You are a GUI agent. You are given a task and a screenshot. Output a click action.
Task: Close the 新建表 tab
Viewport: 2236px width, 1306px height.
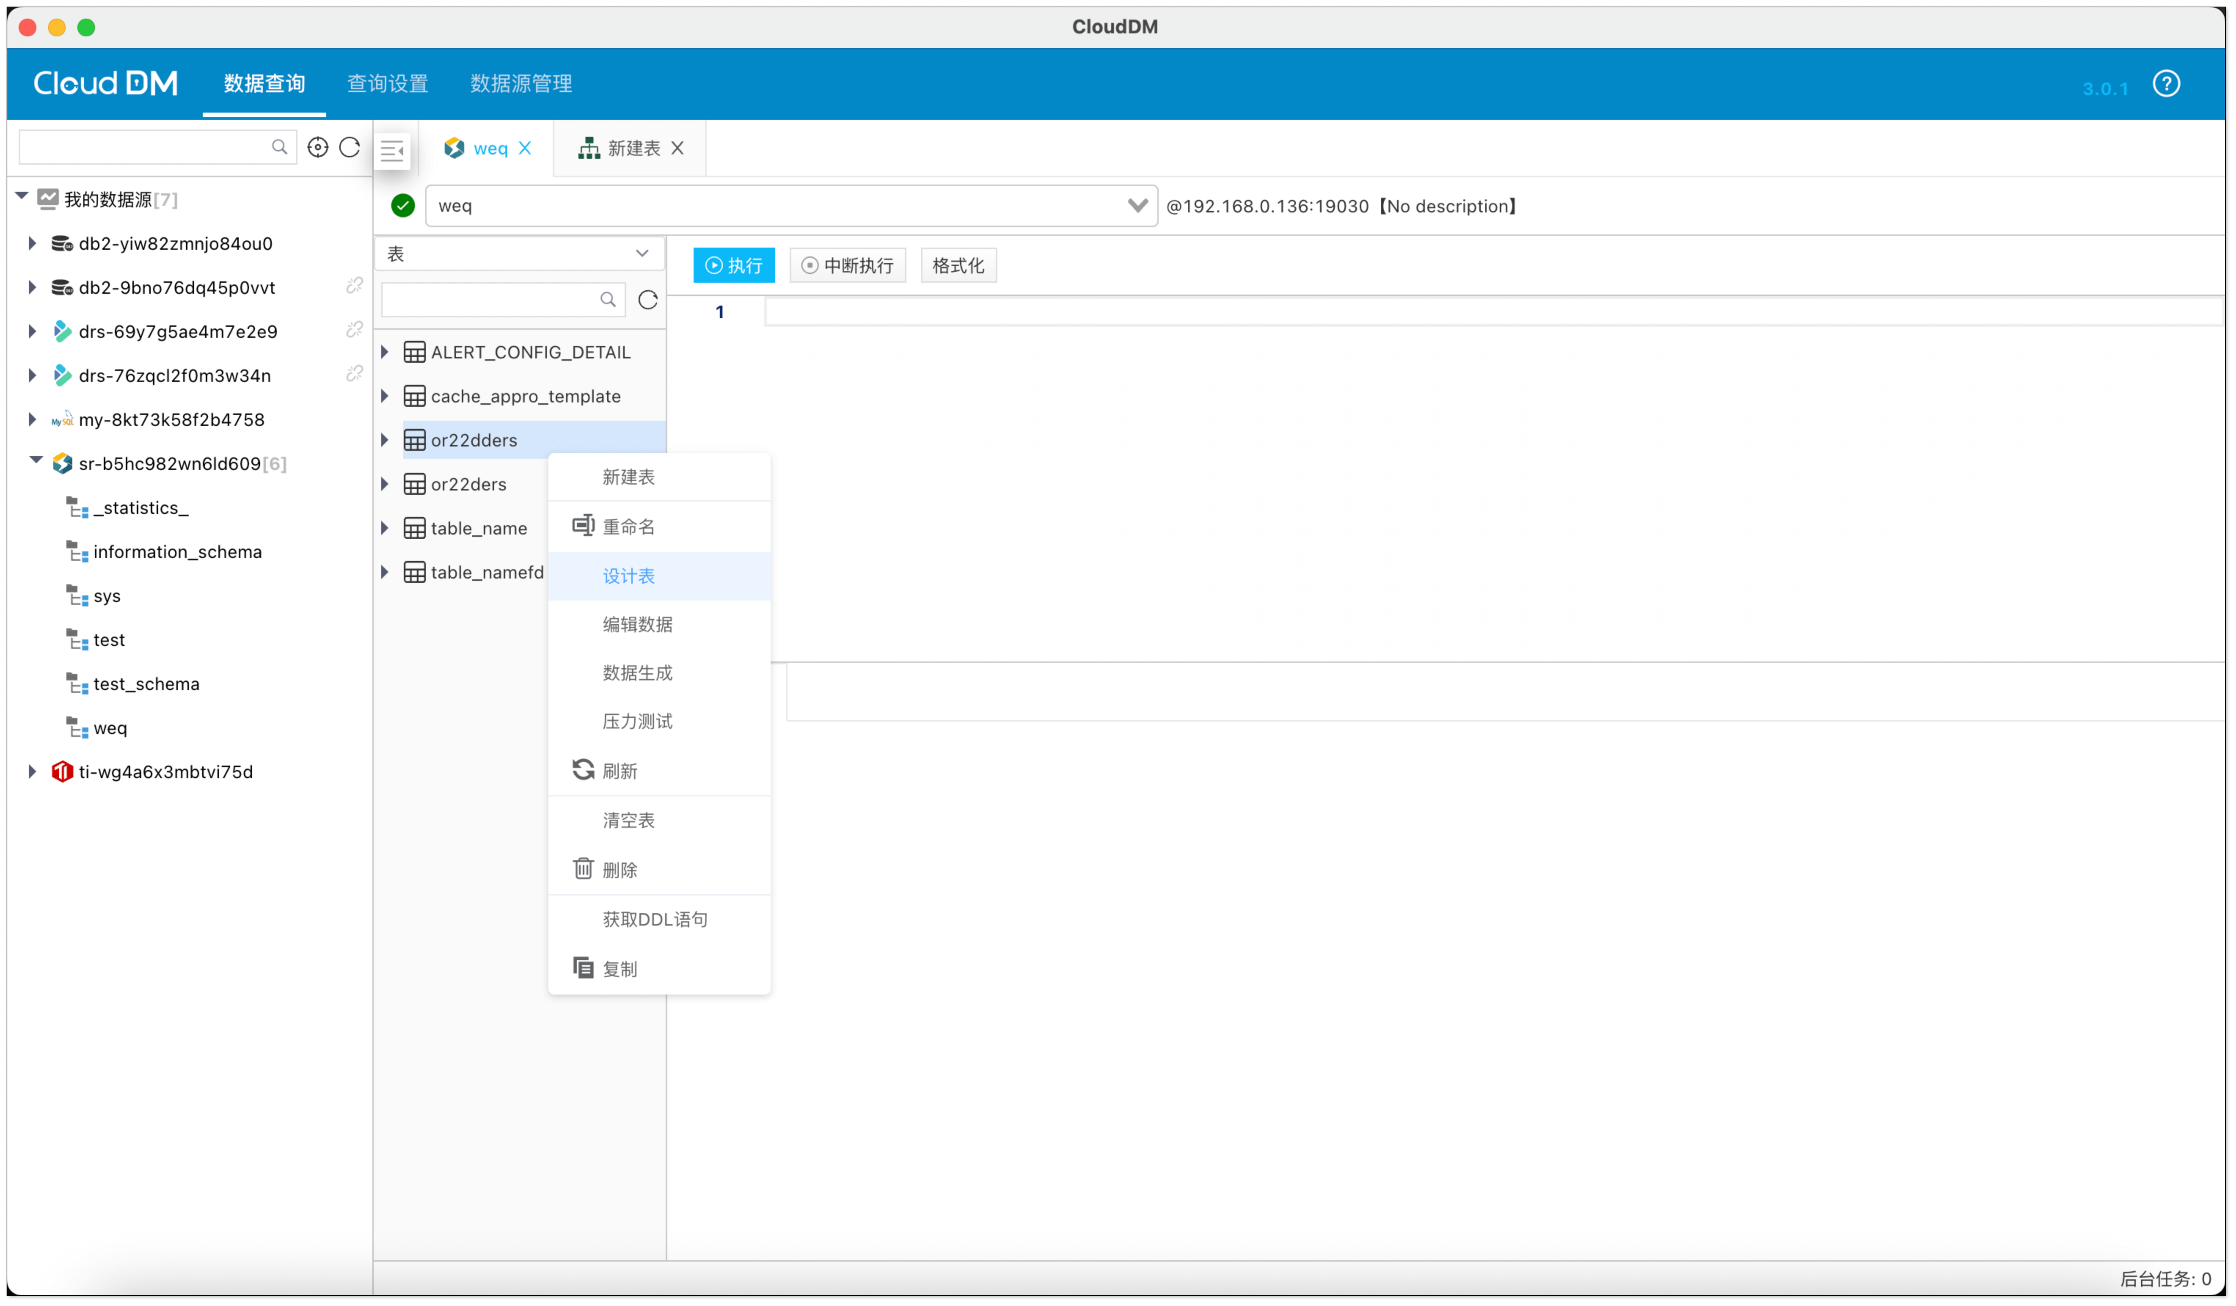tap(678, 148)
